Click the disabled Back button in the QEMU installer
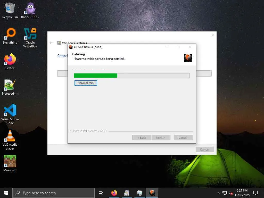264x198 pixels. [142, 138]
